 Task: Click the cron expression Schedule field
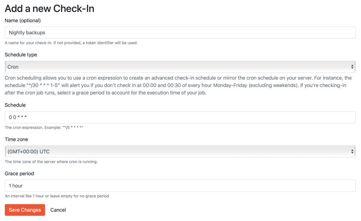pos(180,117)
